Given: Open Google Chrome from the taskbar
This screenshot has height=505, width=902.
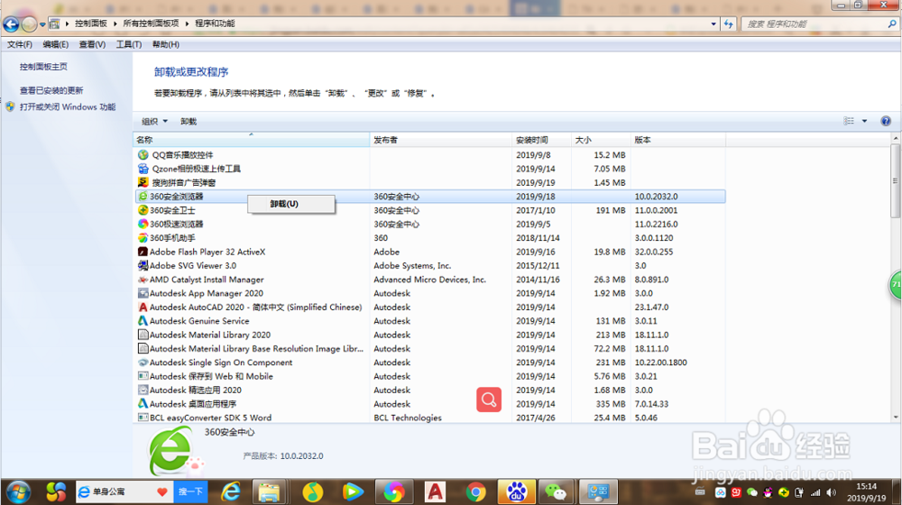Looking at the screenshot, I should click(475, 492).
